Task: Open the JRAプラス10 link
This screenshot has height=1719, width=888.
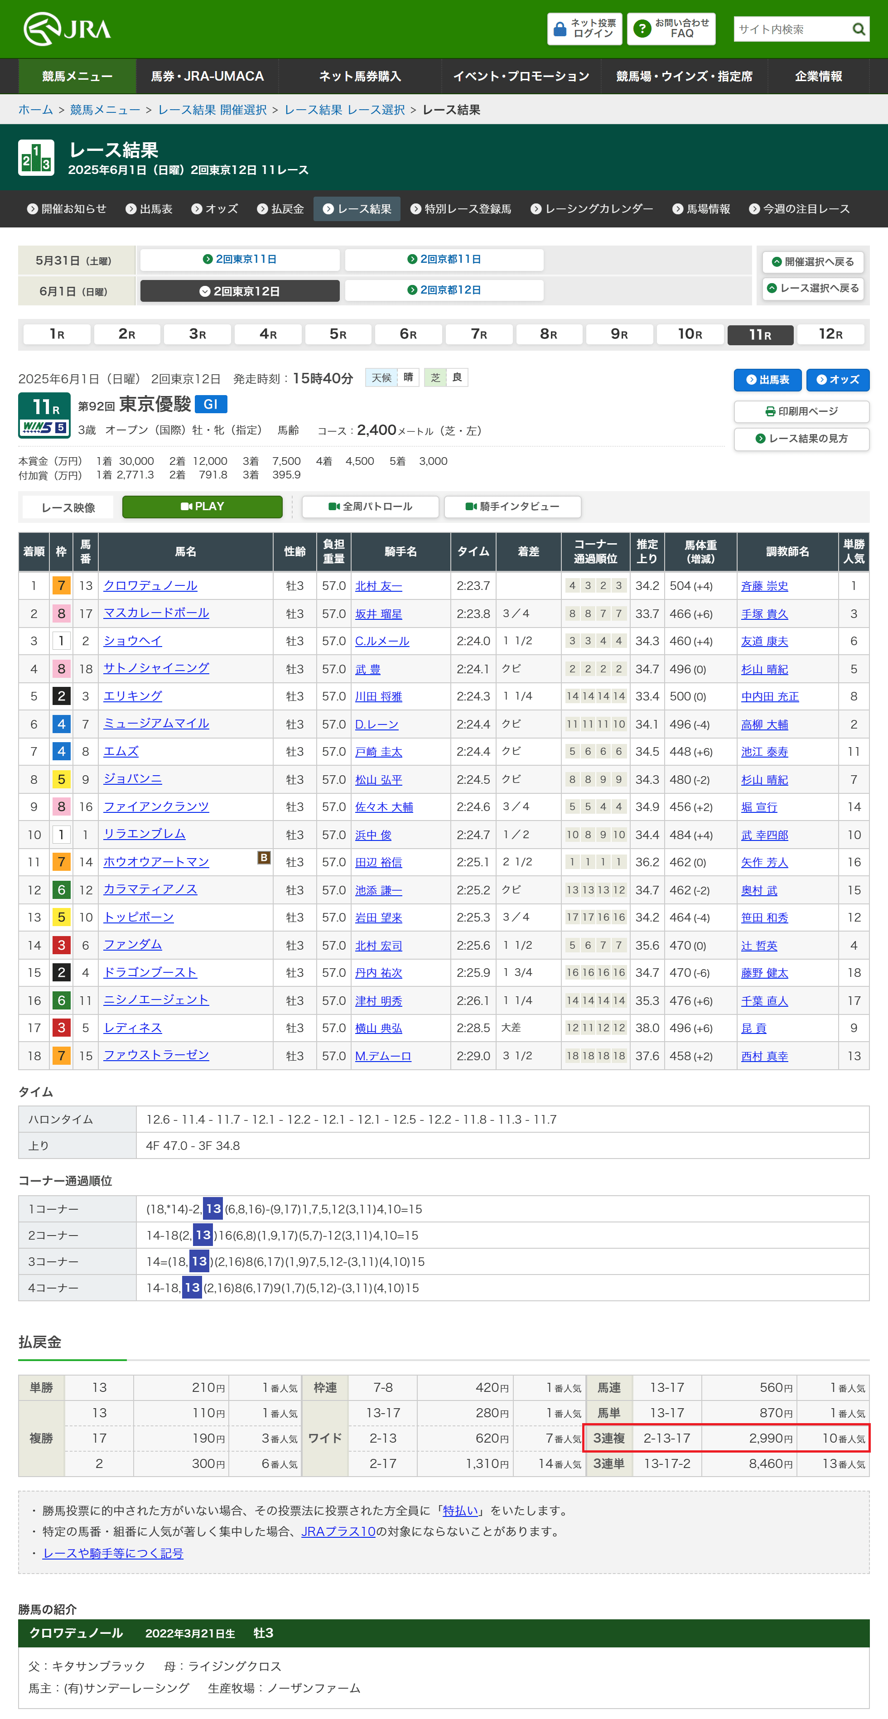Action: coord(338,1531)
